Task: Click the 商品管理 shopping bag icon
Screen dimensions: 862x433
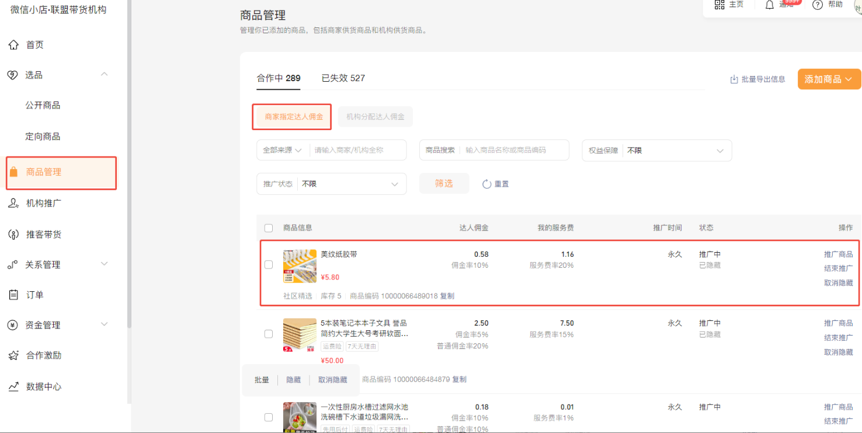Action: (x=14, y=172)
